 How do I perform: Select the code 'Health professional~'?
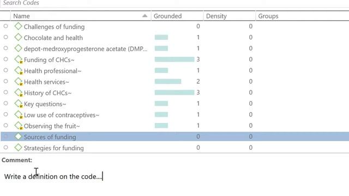click(53, 71)
